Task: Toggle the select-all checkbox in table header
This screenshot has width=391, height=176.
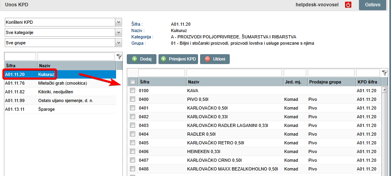Action: pyautogui.click(x=133, y=82)
